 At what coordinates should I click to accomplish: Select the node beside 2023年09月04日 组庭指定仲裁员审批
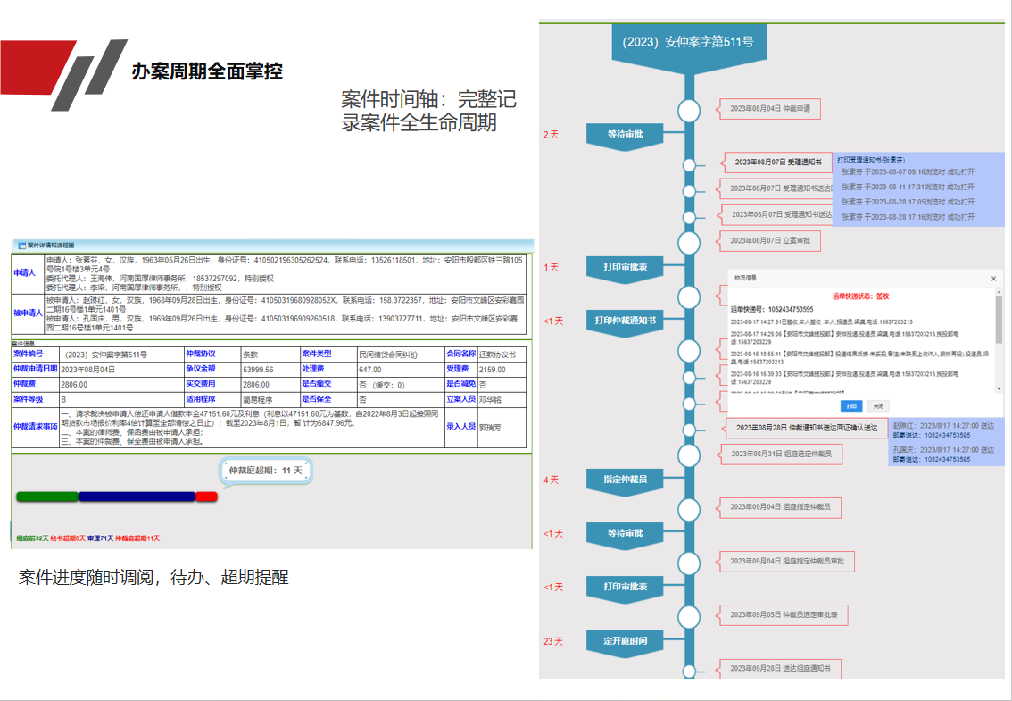point(689,563)
